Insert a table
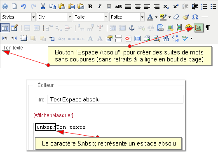This screenshot has width=218, height=155. 5,28
